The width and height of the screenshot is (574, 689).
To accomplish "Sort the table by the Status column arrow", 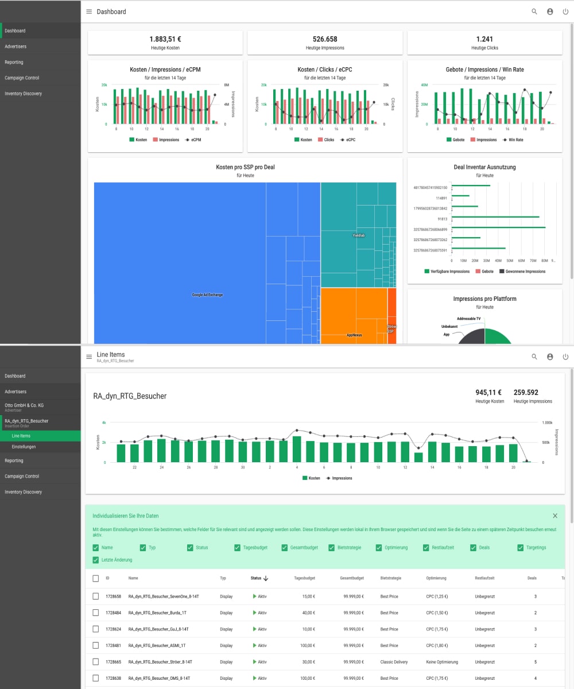I will click(266, 578).
